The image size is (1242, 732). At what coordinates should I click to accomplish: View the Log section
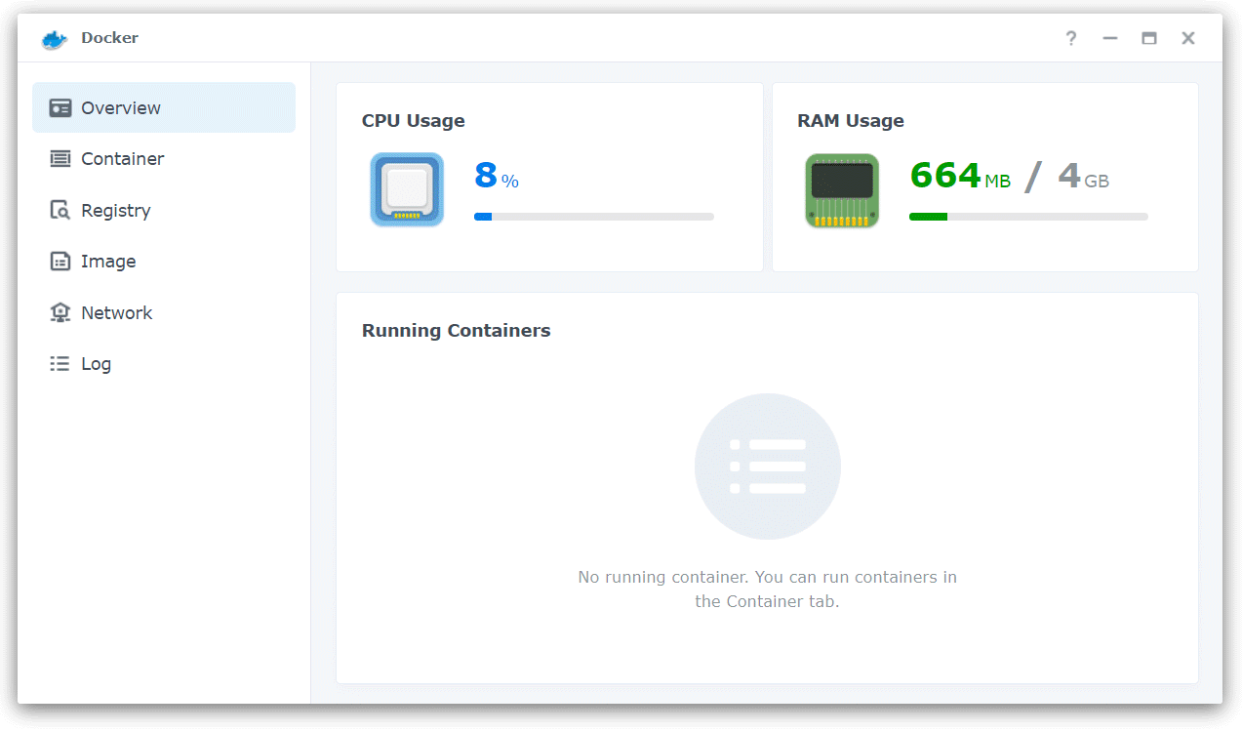[164, 363]
